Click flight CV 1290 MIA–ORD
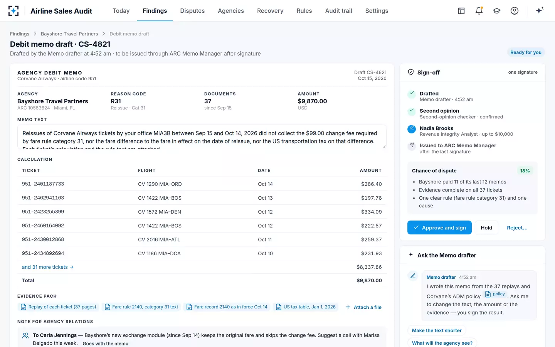The image size is (555, 347). pos(160,184)
